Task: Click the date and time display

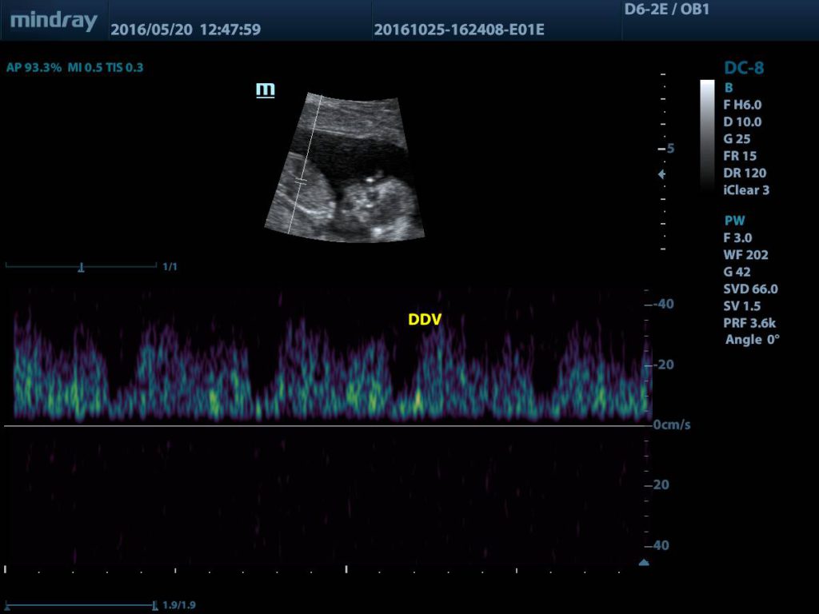Action: pos(185,30)
